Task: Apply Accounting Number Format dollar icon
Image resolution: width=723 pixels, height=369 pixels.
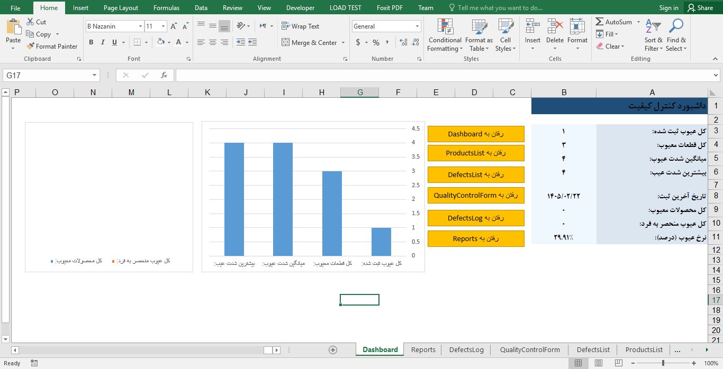Action: click(358, 42)
